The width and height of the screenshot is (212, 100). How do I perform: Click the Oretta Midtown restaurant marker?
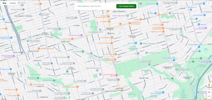pyautogui.click(x=112, y=38)
